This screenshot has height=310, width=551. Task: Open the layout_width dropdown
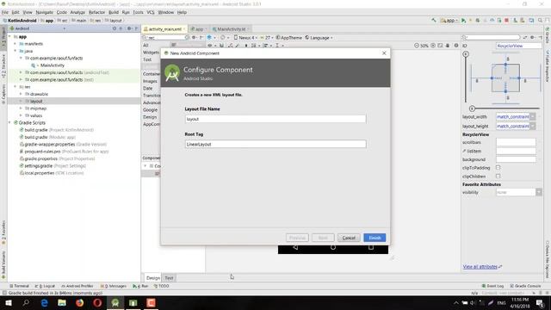tap(533, 116)
